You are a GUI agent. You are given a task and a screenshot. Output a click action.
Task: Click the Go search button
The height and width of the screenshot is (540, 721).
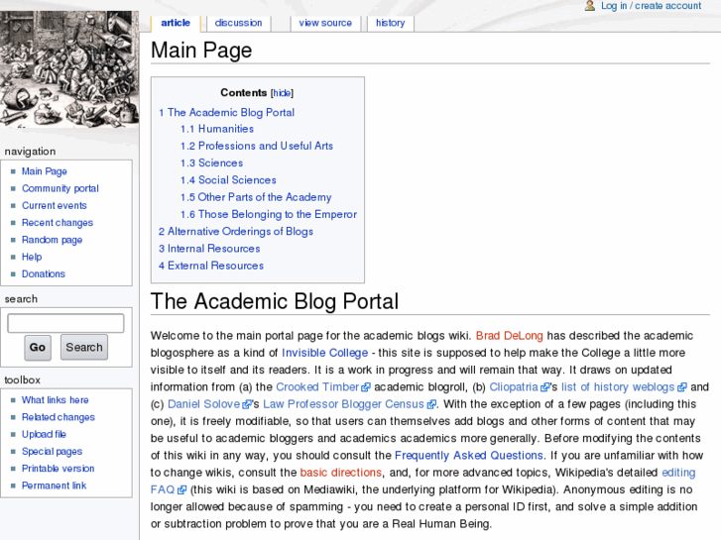tap(38, 347)
